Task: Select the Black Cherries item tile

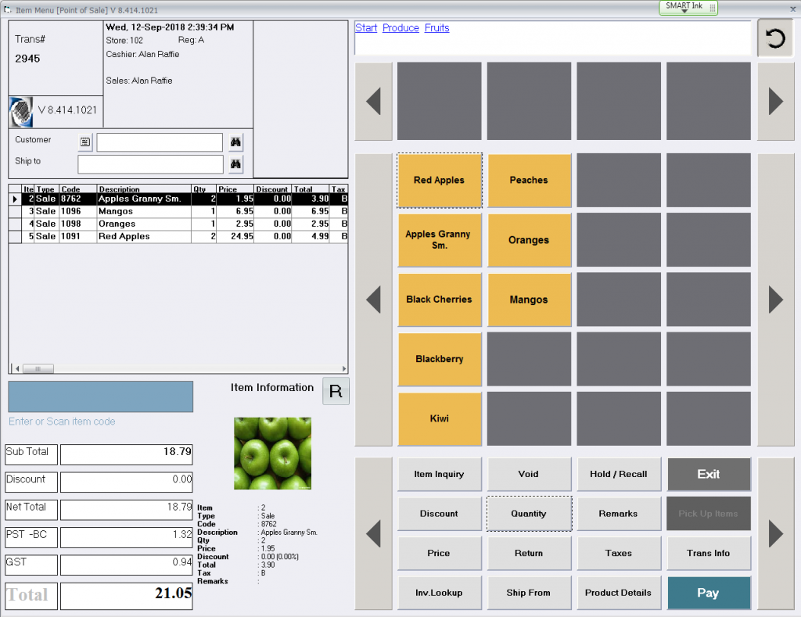Action: click(439, 300)
